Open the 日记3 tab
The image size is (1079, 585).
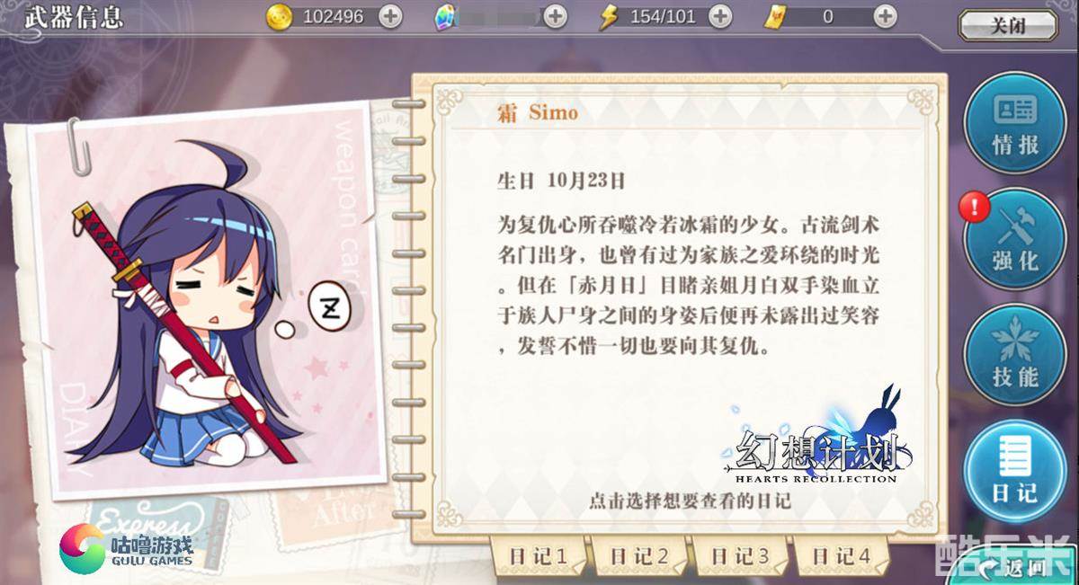(x=741, y=556)
